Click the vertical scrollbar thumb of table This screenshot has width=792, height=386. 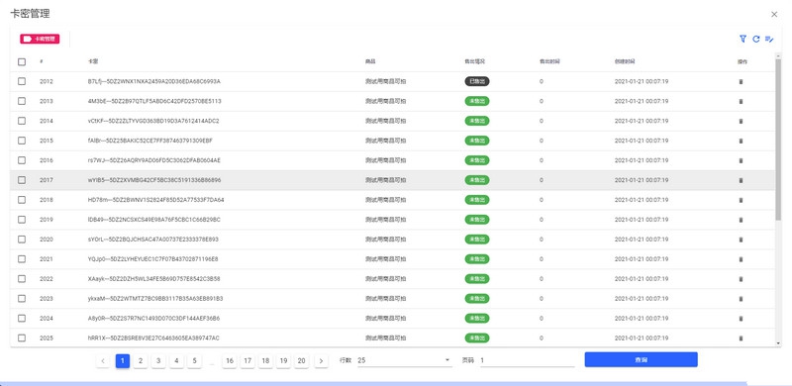pos(778,139)
